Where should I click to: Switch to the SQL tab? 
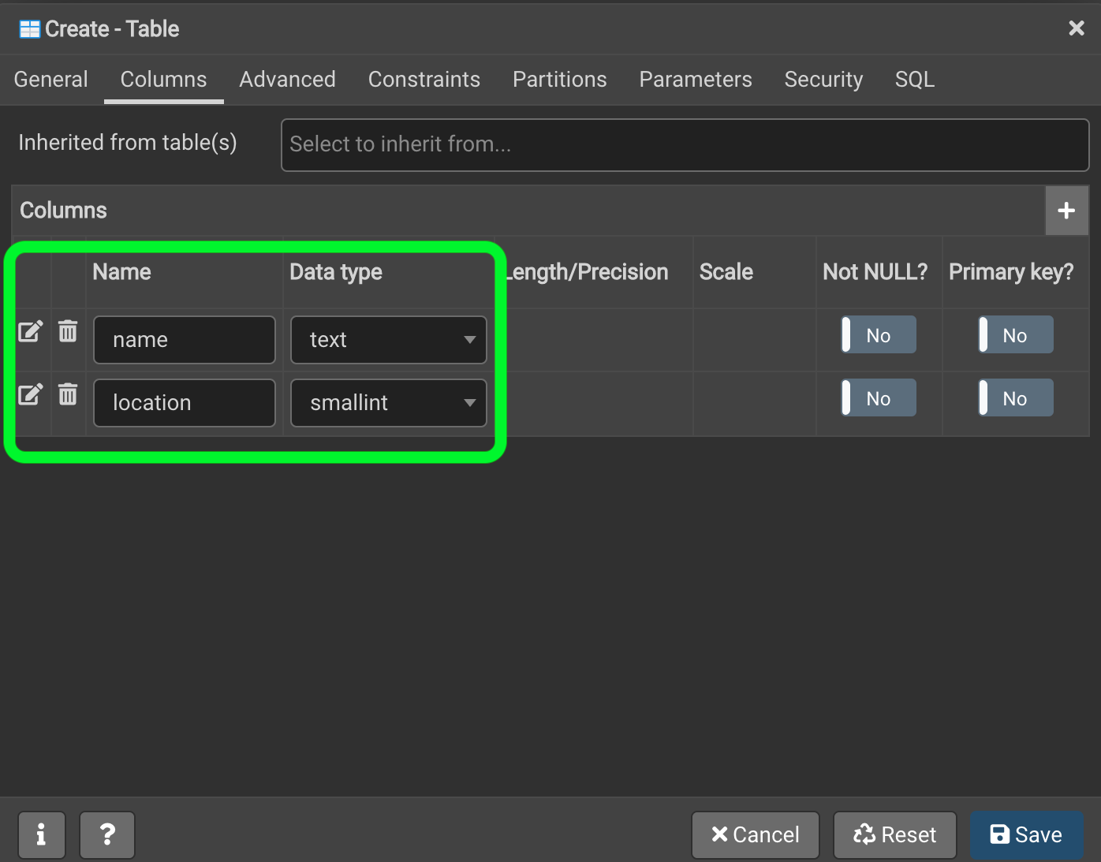point(914,79)
